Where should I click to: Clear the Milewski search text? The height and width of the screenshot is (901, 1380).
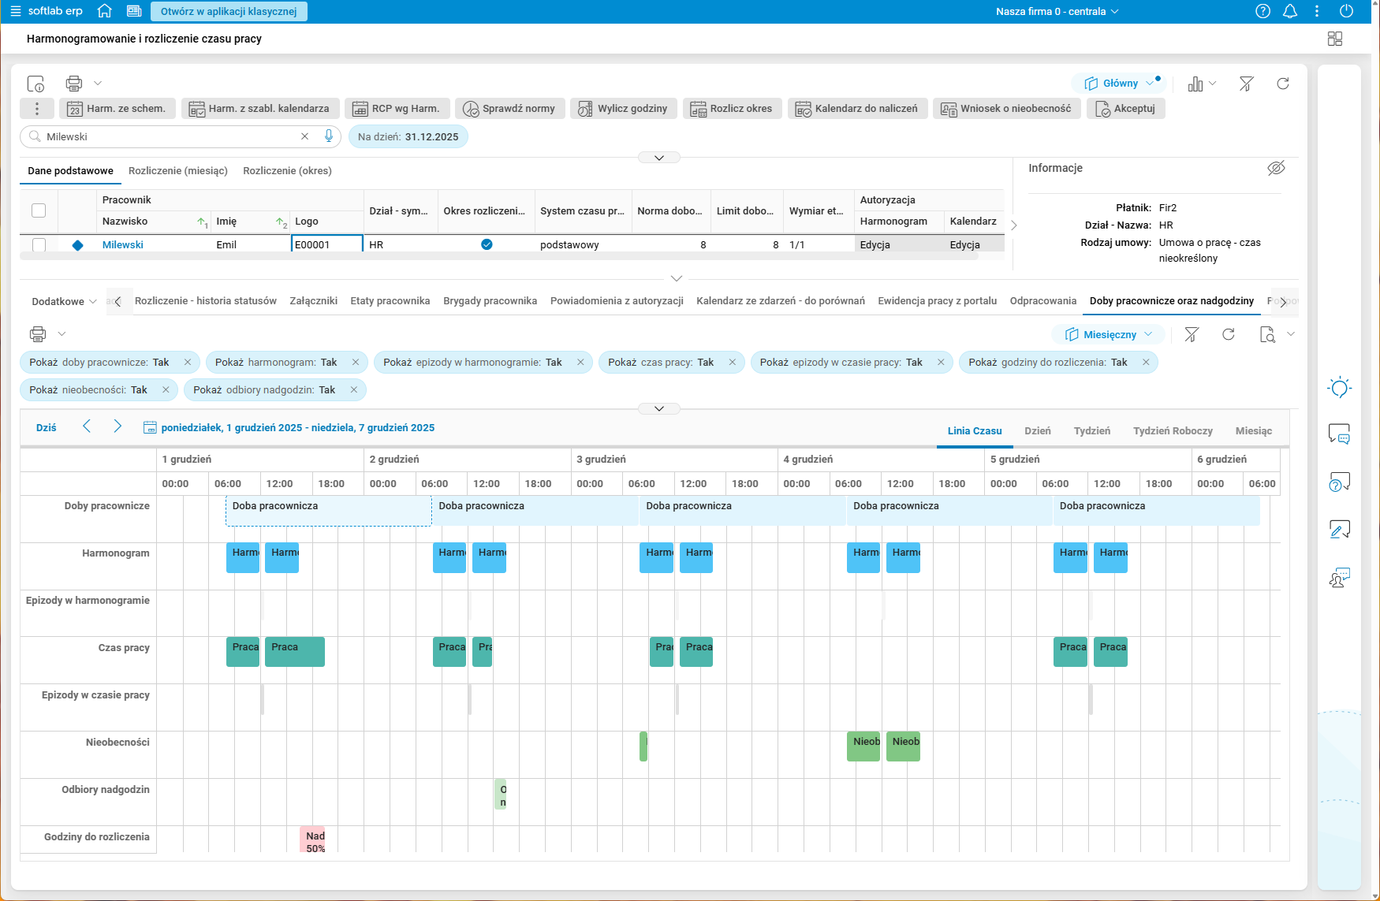tap(304, 136)
